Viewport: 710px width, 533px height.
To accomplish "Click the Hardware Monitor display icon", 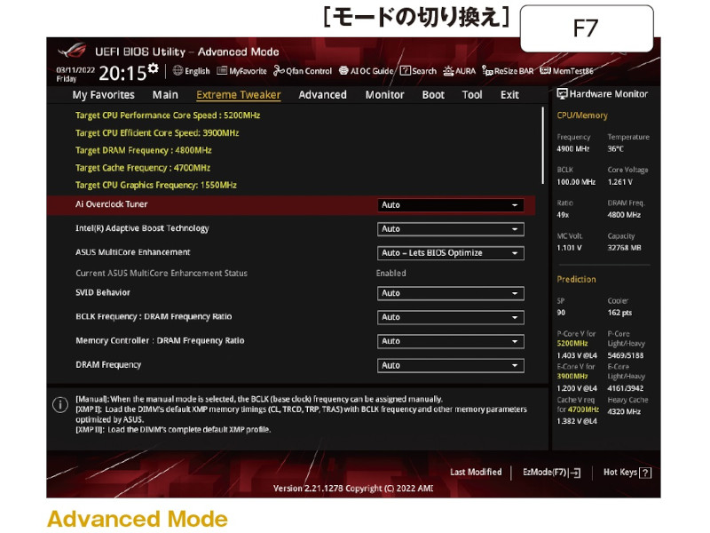I will click(563, 94).
